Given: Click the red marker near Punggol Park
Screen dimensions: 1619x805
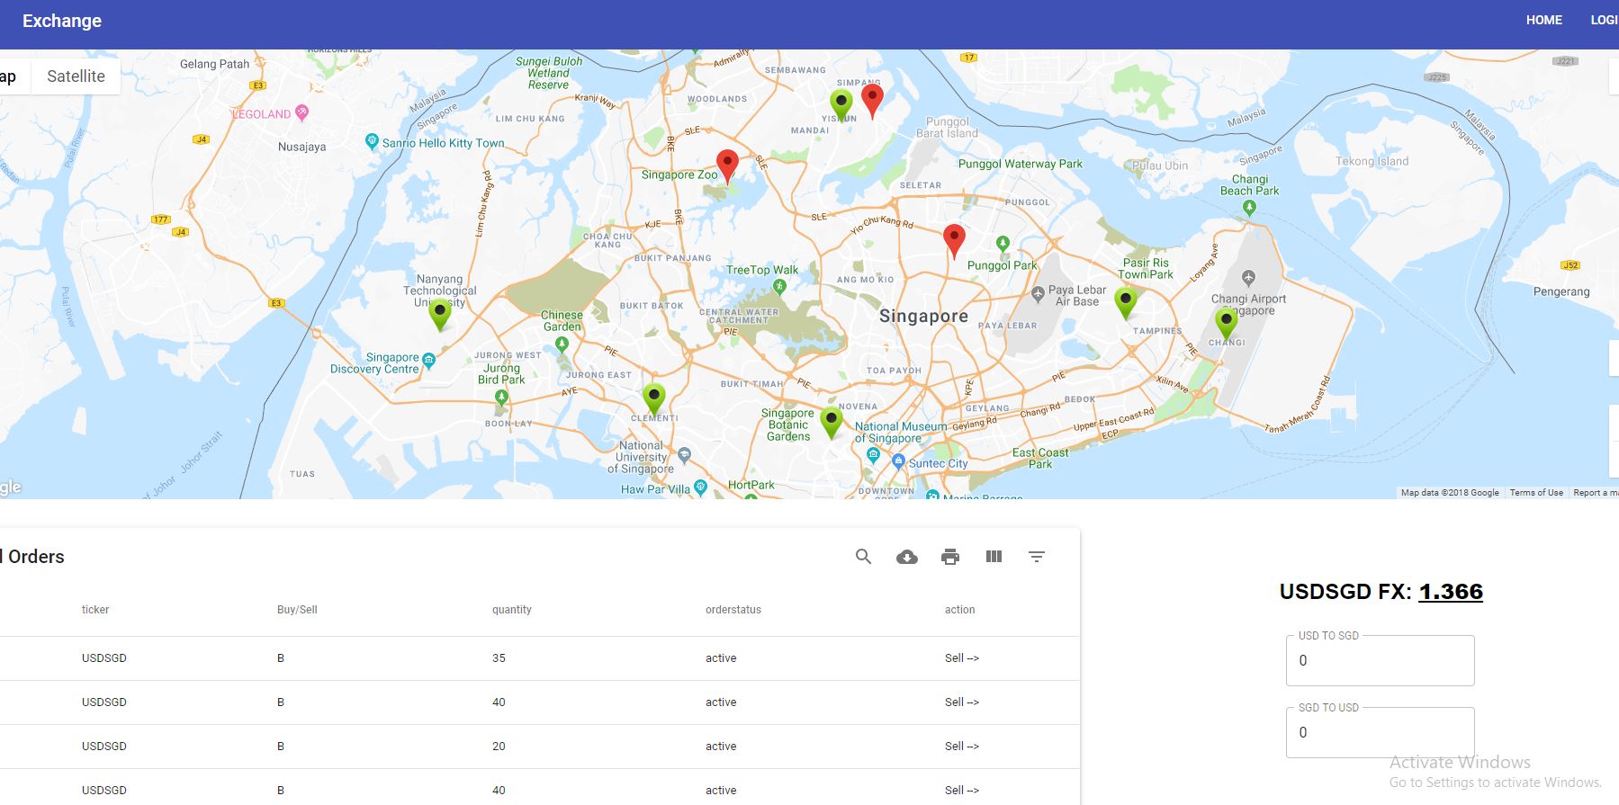Looking at the screenshot, I should coord(954,241).
